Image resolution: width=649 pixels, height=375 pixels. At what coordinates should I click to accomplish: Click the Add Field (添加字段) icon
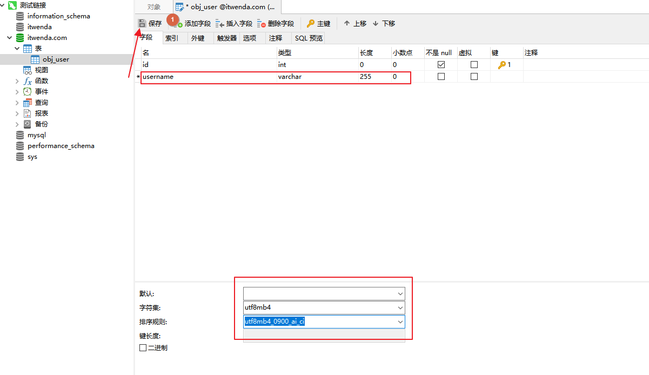[179, 24]
